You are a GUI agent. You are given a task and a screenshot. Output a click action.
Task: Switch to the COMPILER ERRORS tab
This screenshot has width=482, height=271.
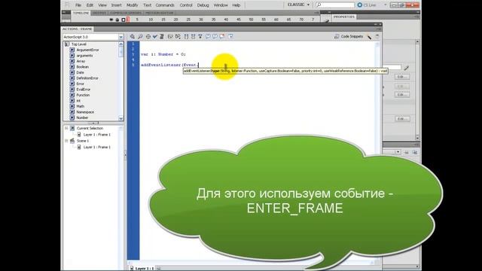(x=126, y=13)
